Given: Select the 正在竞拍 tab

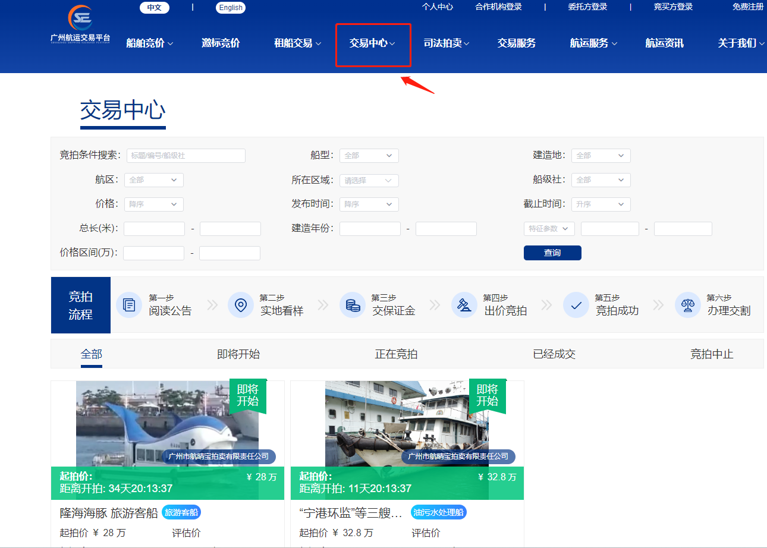Looking at the screenshot, I should pyautogui.click(x=396, y=354).
